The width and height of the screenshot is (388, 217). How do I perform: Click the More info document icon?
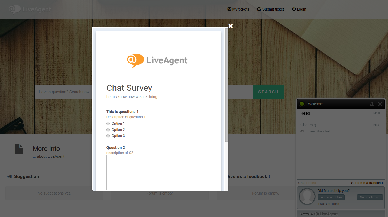coord(19,149)
